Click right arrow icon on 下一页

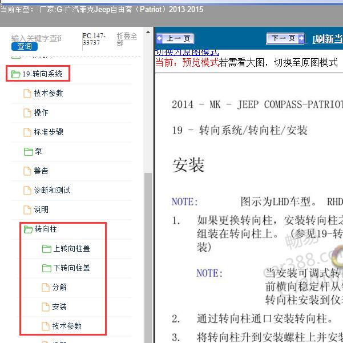point(301,38)
